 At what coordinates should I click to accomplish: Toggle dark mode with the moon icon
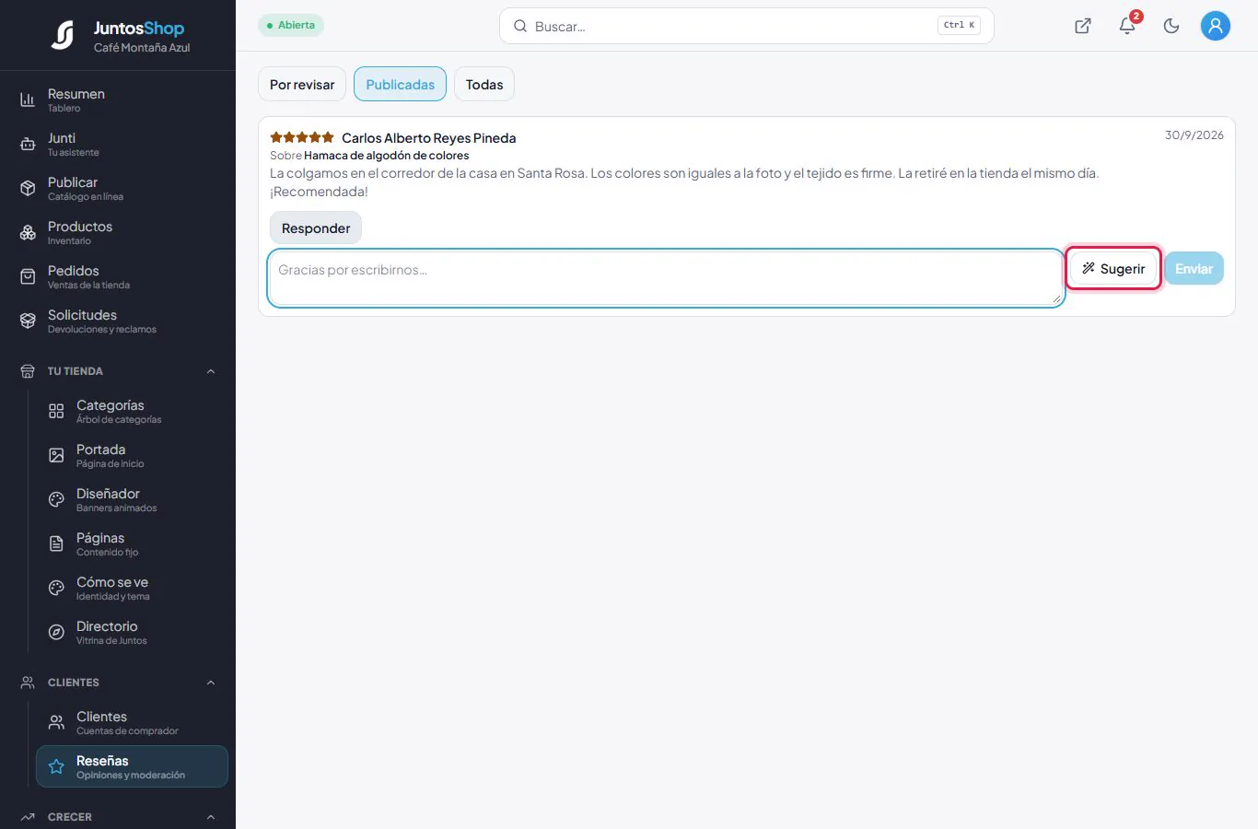(1171, 26)
